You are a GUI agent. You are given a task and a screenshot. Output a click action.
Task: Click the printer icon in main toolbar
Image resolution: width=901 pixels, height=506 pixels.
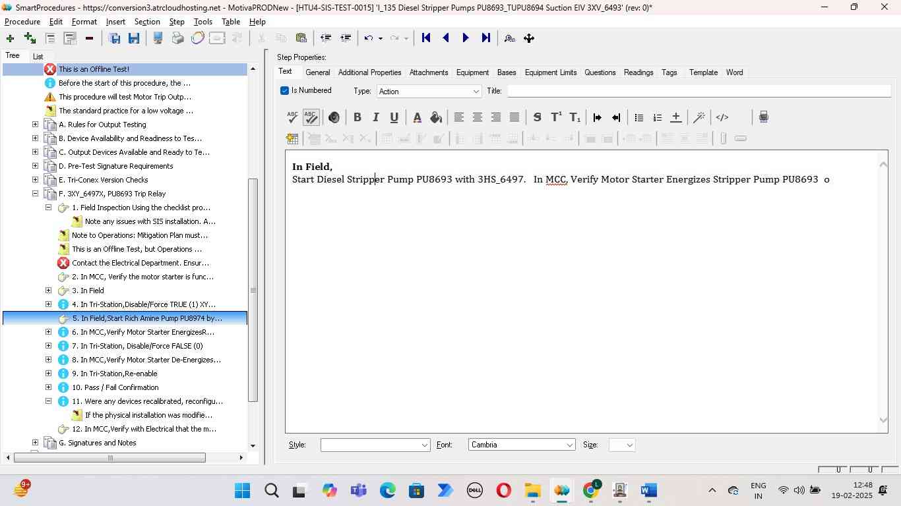[177, 38]
